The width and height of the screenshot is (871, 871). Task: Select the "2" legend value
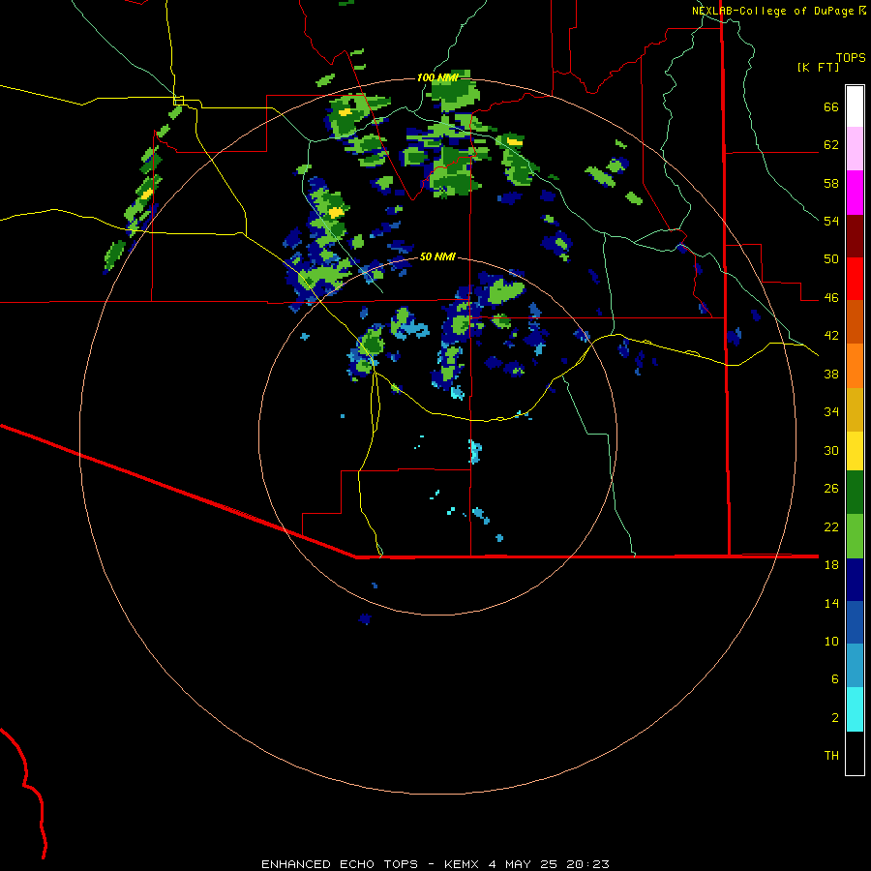tap(834, 717)
